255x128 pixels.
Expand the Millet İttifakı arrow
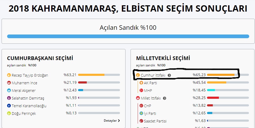coord(165,98)
